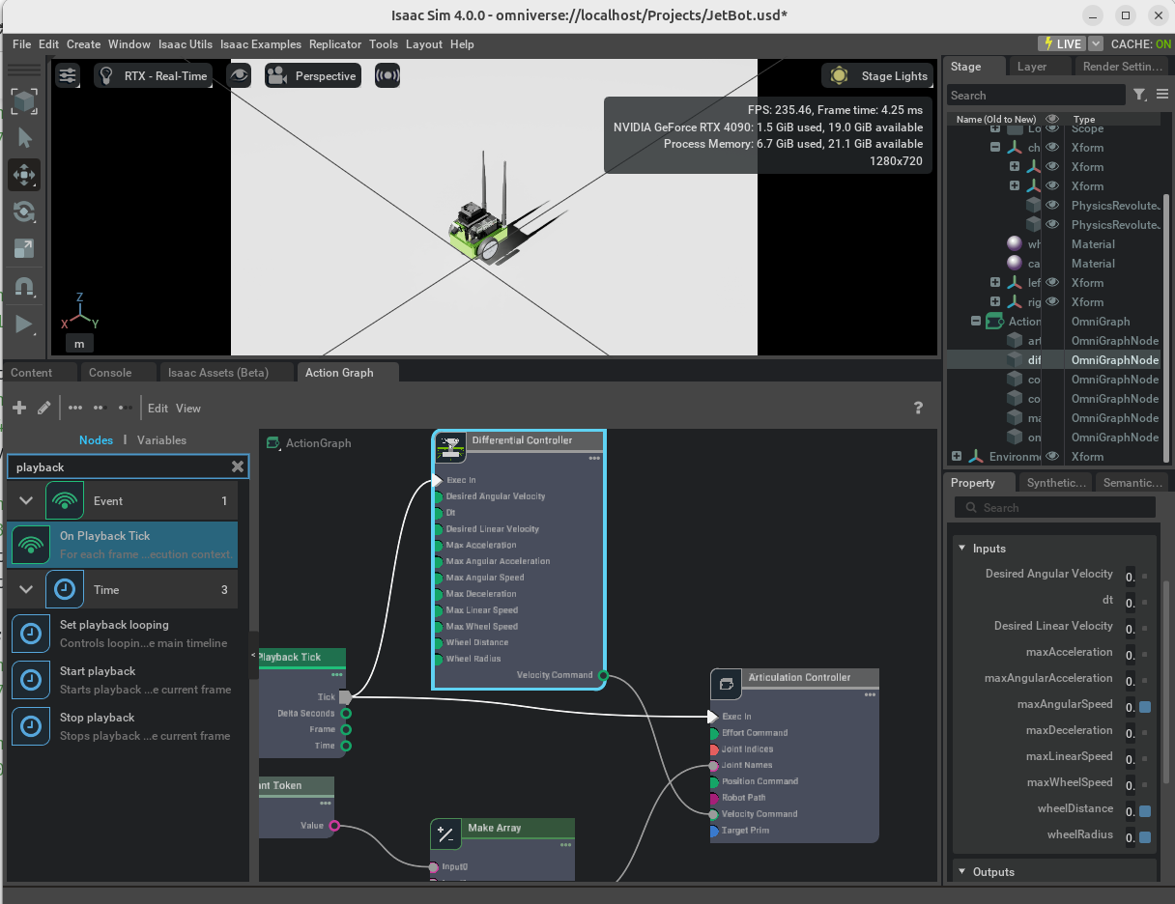The height and width of the screenshot is (904, 1175).
Task: Open the RTX - Real-Time renderer menu
Action: [x=153, y=75]
